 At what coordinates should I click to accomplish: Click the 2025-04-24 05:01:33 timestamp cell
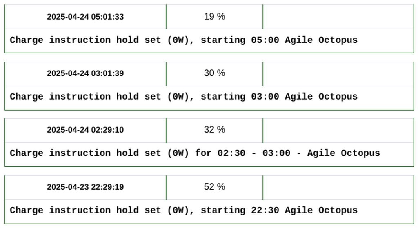(x=85, y=17)
